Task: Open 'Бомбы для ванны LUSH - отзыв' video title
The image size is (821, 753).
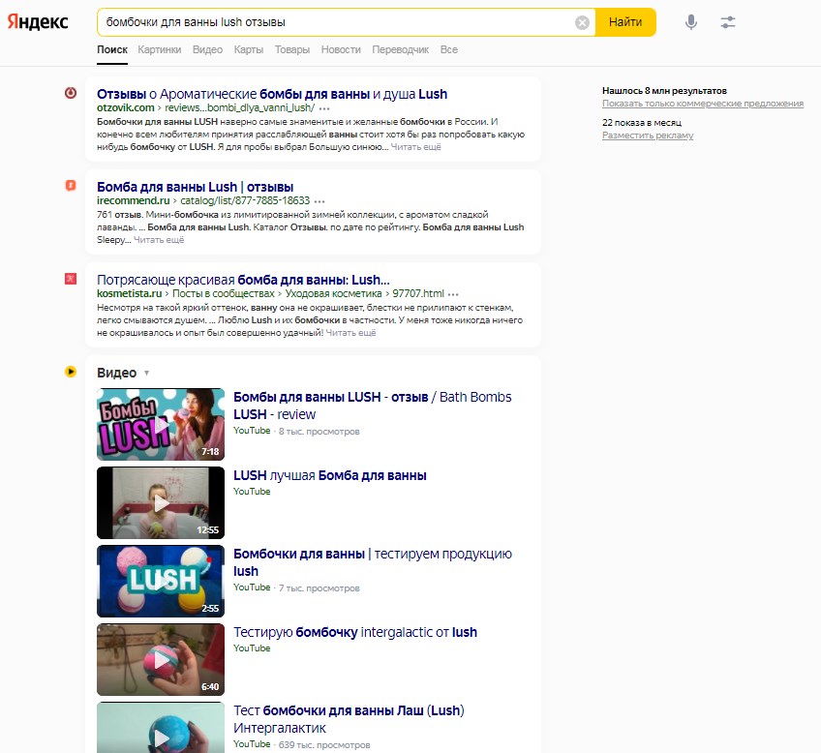Action: coord(373,406)
